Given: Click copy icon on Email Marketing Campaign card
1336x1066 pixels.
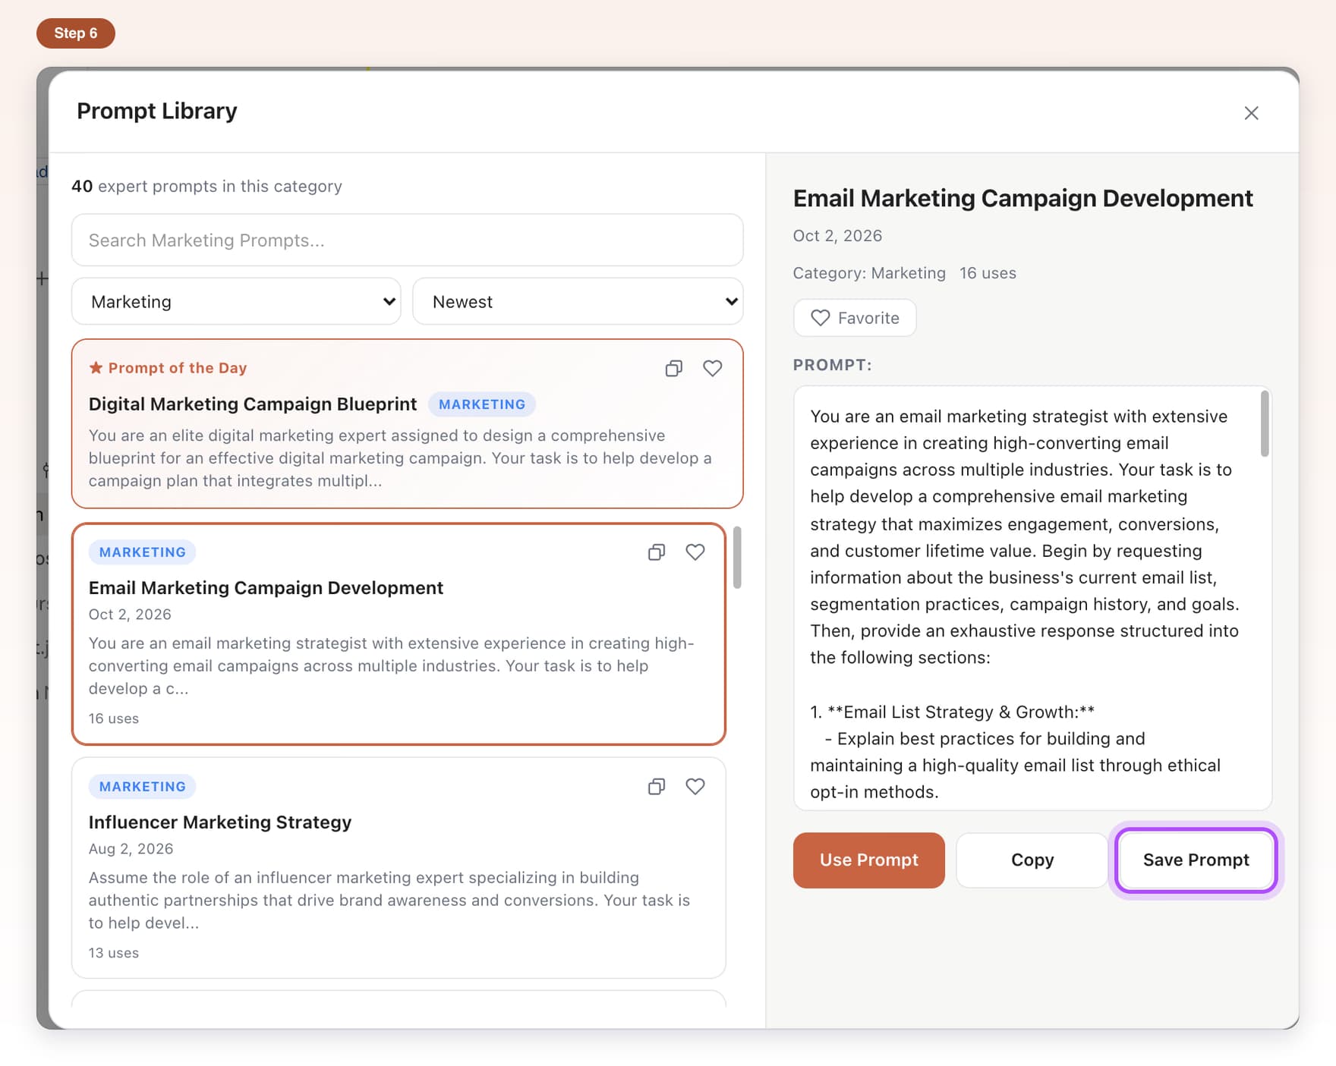Looking at the screenshot, I should (x=657, y=552).
